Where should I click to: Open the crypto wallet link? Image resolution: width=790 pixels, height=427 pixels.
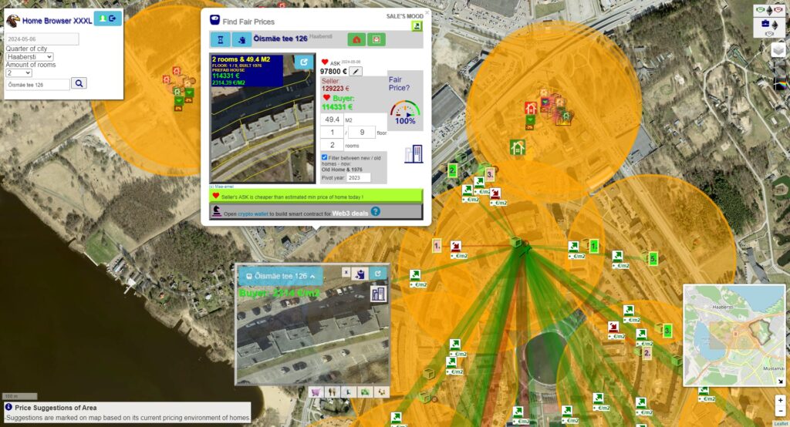pyautogui.click(x=253, y=214)
